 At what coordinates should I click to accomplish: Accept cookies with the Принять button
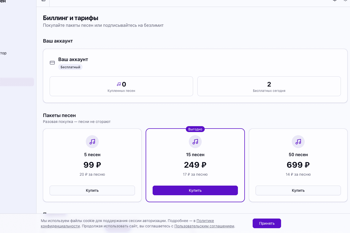(267, 223)
